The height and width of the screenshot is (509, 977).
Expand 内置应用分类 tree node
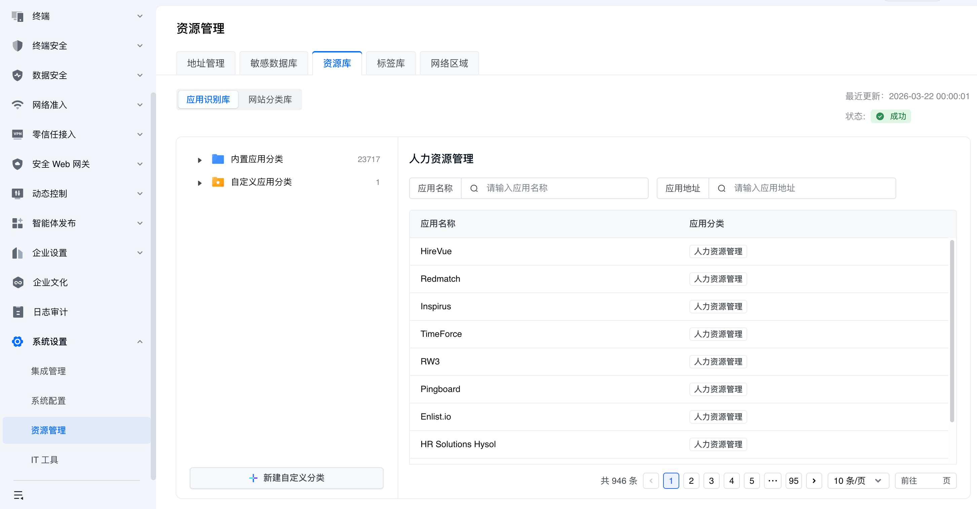[200, 160]
